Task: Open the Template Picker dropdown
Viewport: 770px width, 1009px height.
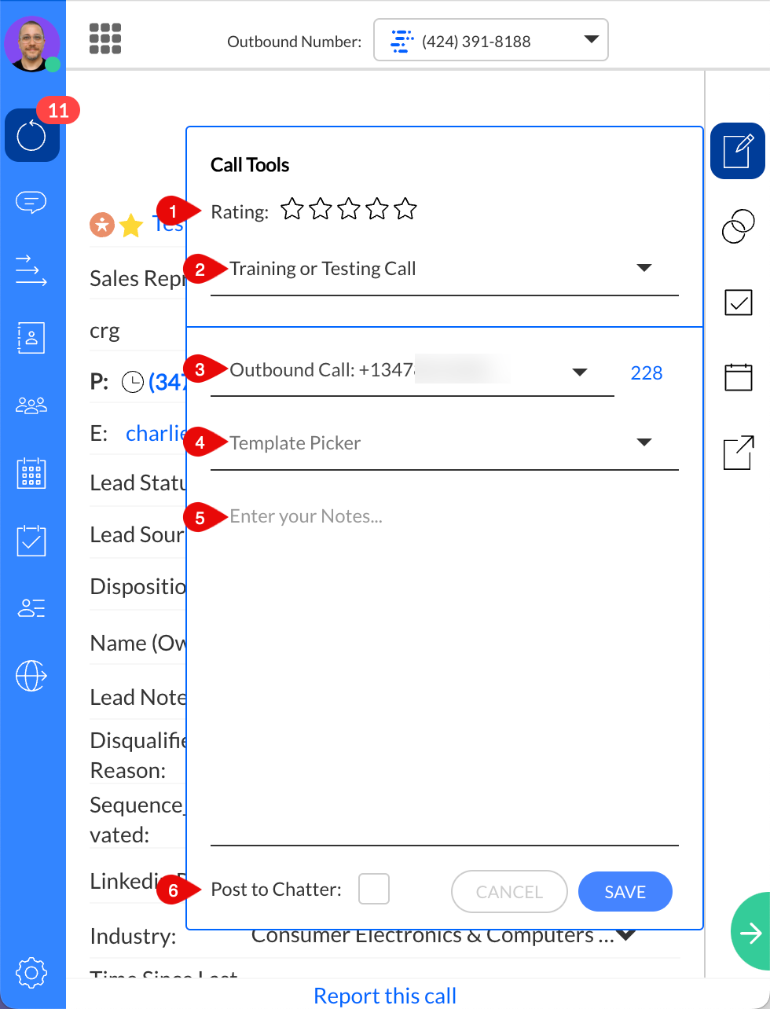Action: tap(644, 442)
